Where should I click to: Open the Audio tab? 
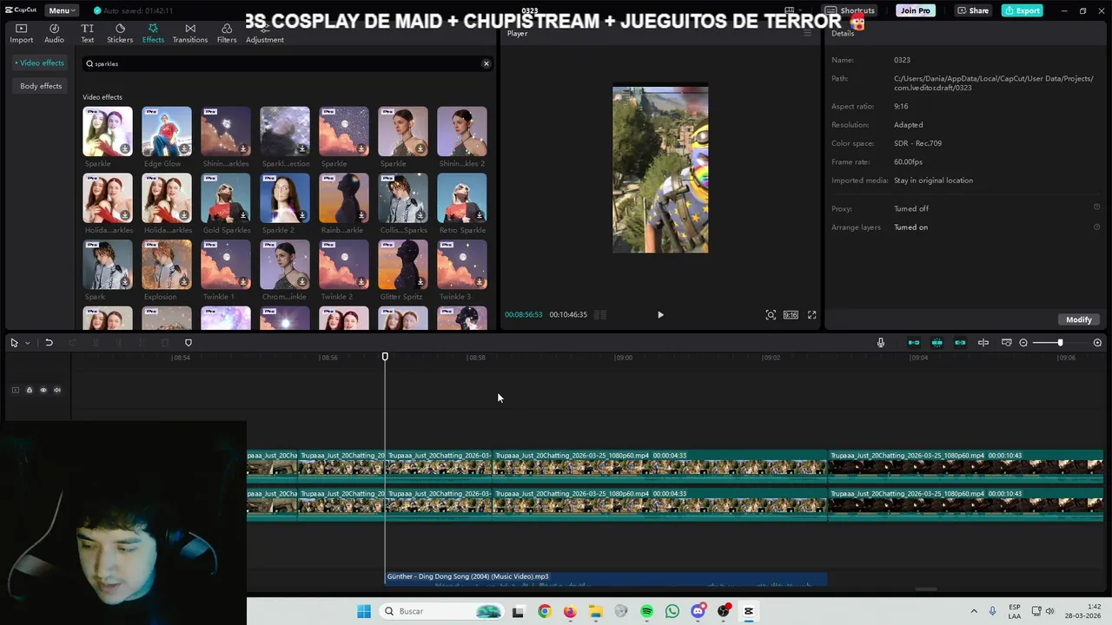[x=54, y=33]
